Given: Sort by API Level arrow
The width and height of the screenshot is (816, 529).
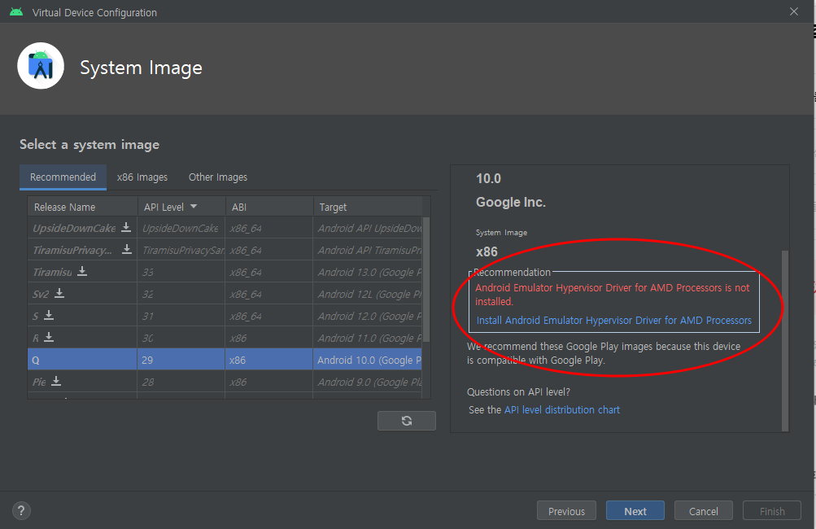Looking at the screenshot, I should coord(194,207).
